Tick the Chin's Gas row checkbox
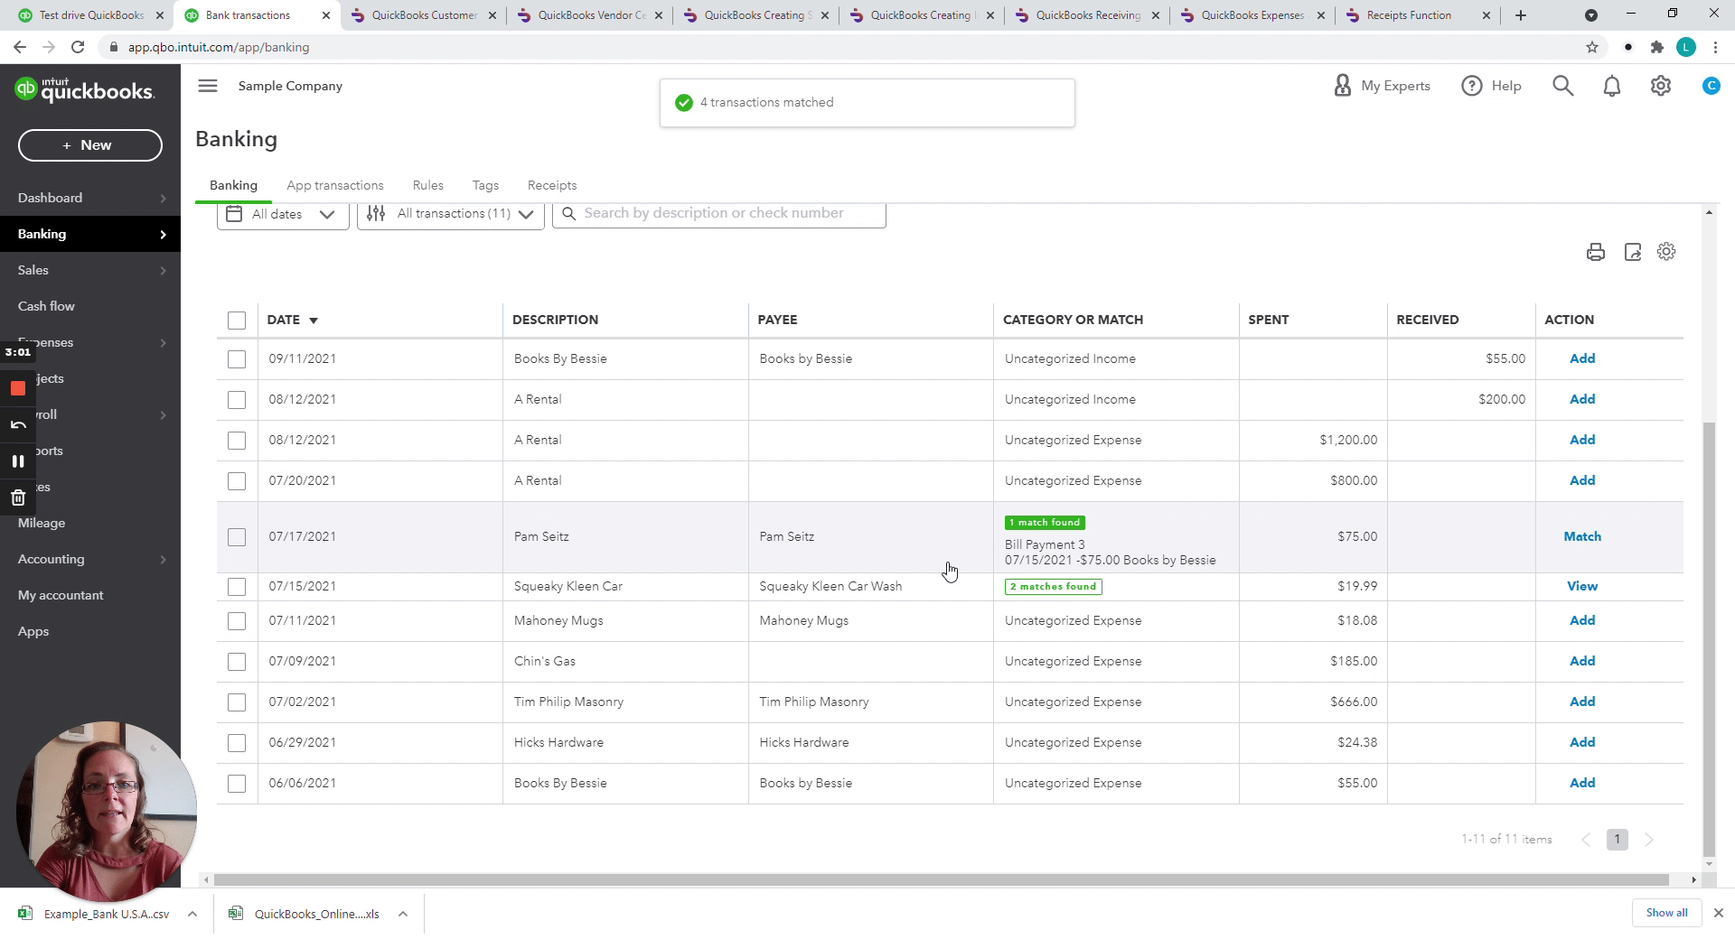The height and width of the screenshot is (939, 1735). [237, 662]
